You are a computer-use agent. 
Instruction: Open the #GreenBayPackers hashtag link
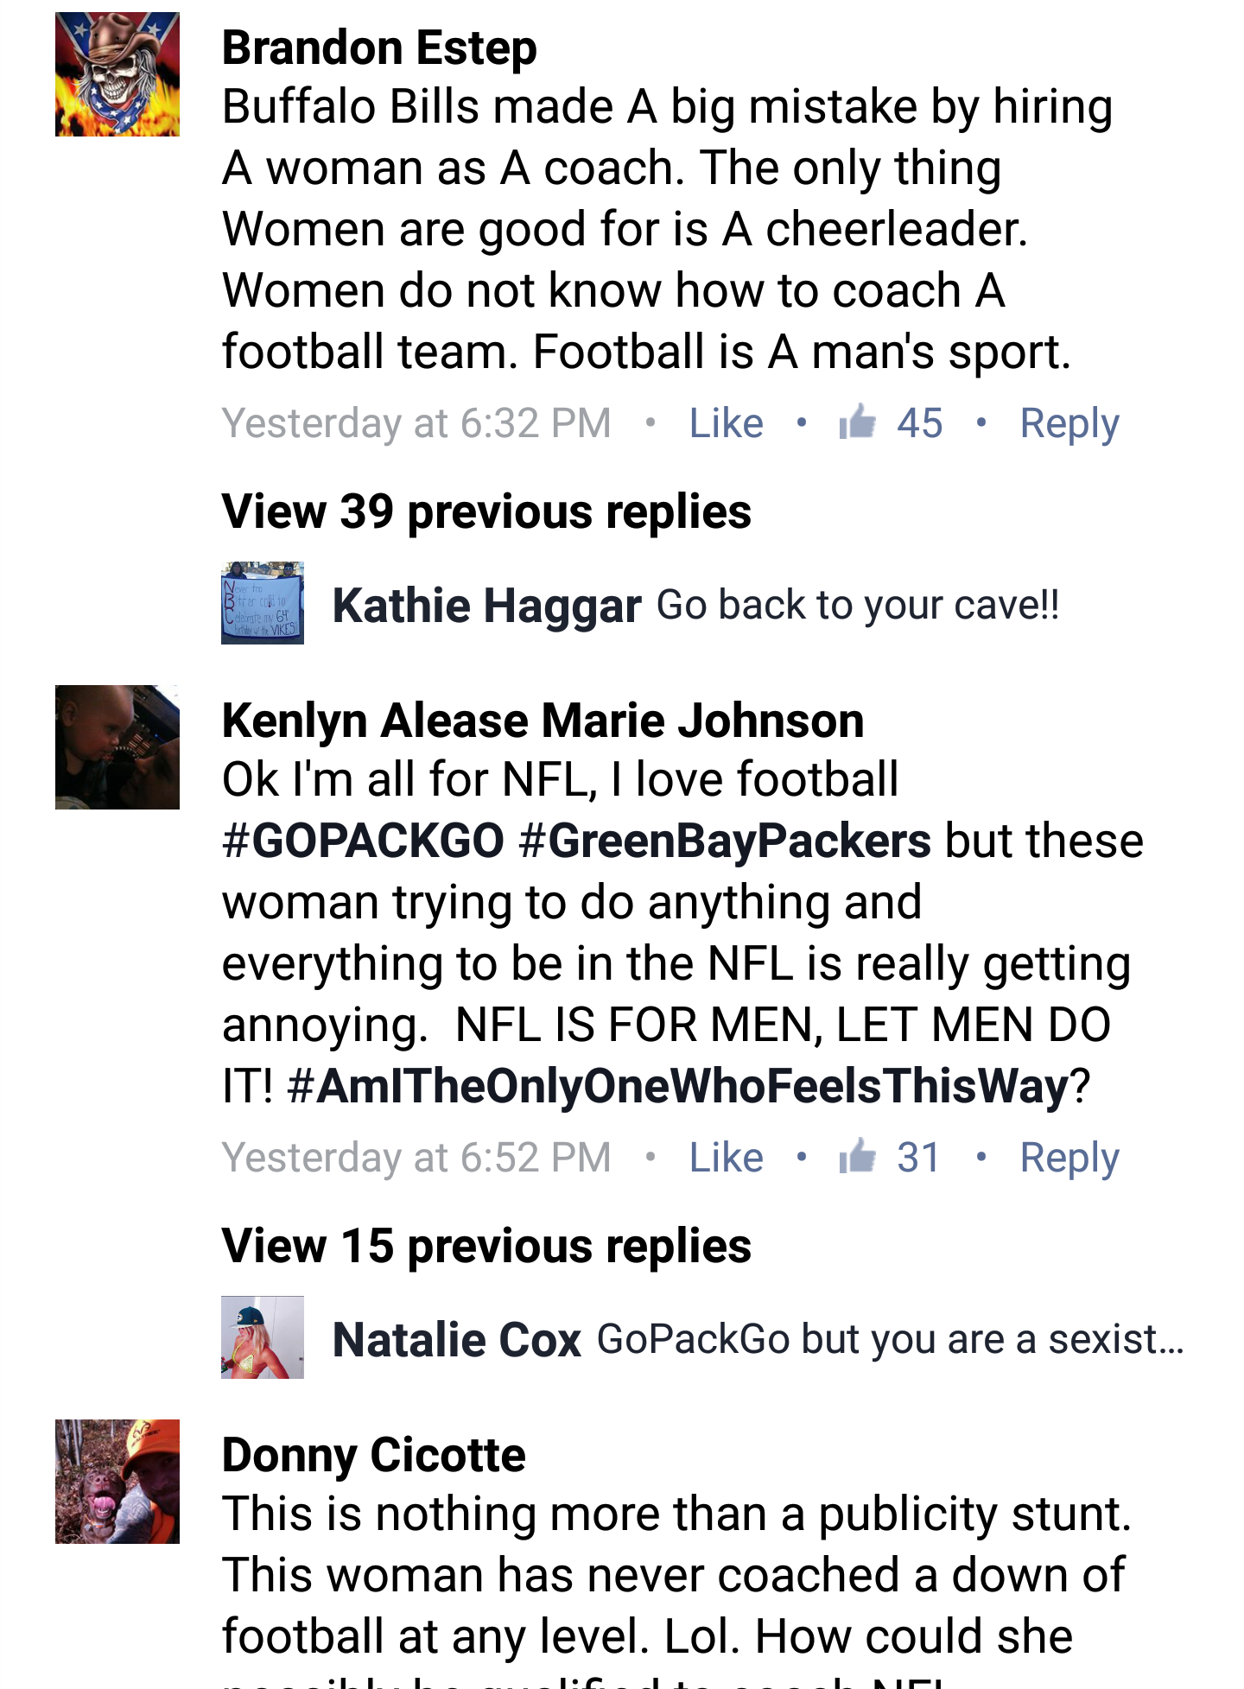(726, 841)
